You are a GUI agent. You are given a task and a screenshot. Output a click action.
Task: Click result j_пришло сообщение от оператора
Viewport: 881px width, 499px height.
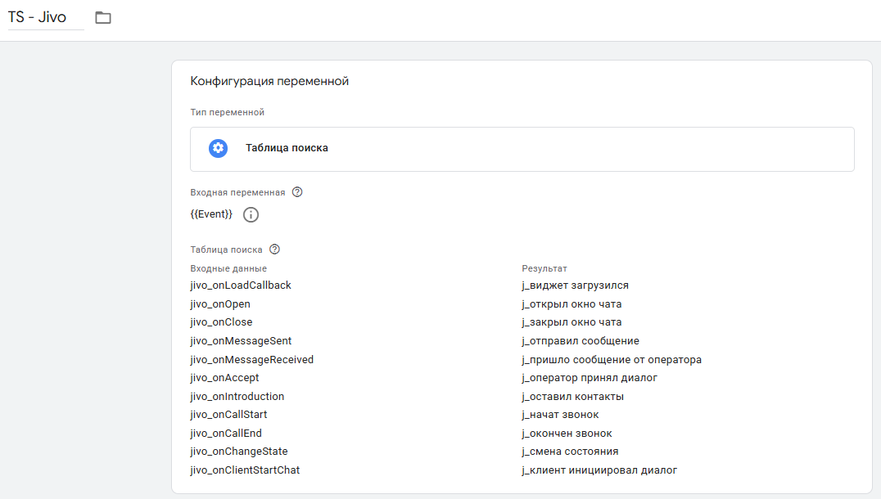tap(612, 359)
